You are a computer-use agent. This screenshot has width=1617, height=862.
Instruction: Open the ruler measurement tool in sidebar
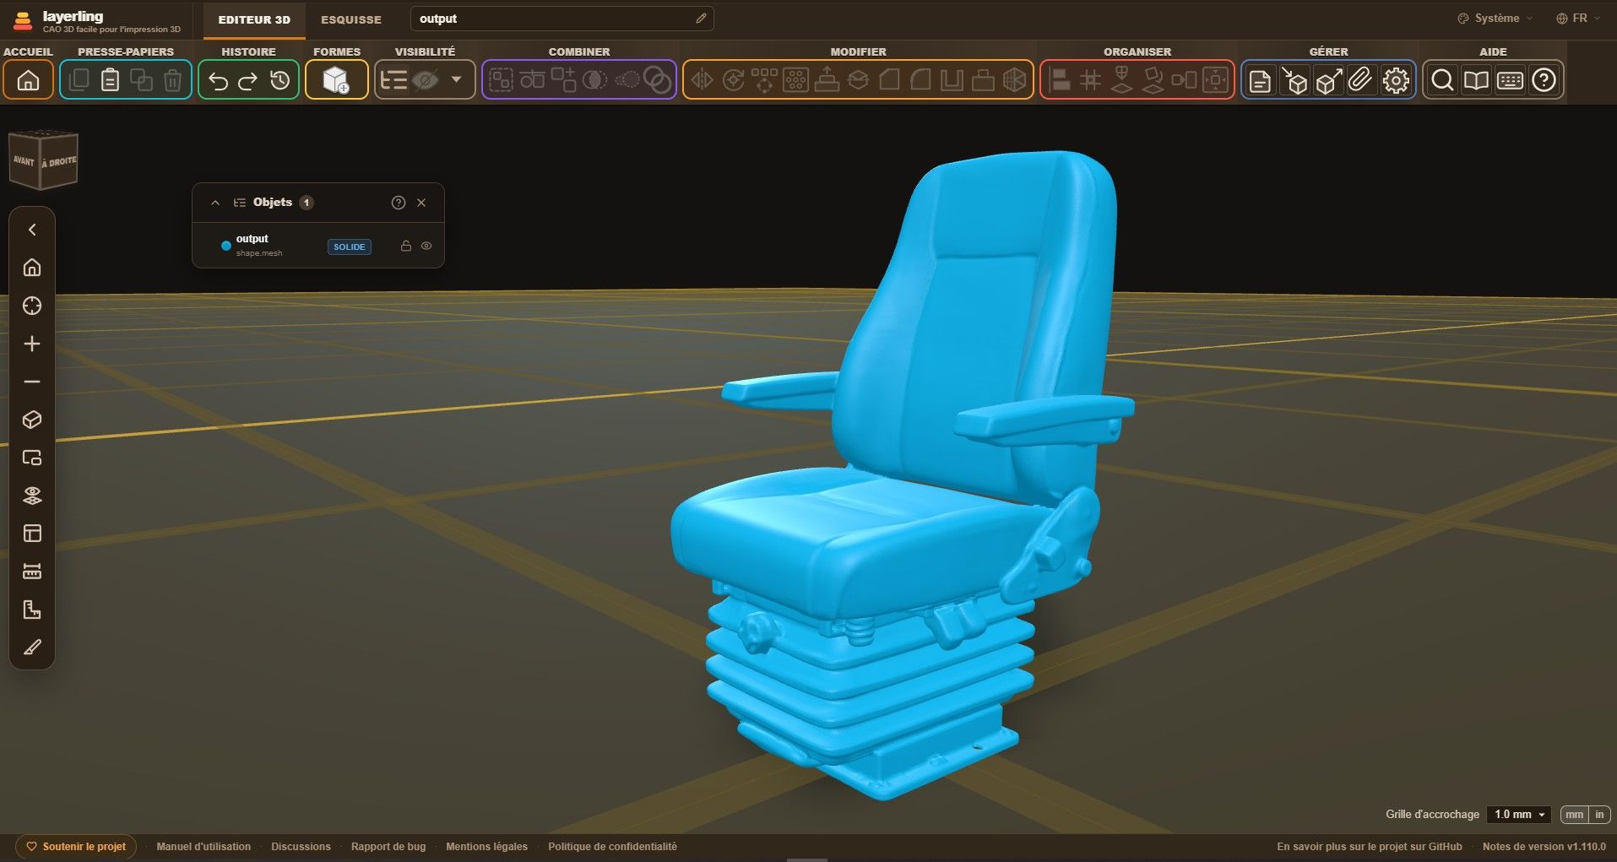coord(32,572)
